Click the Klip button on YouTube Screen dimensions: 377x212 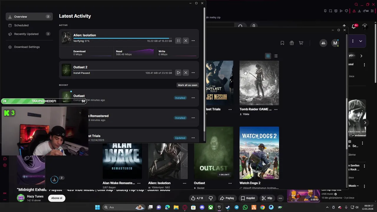[x=267, y=198]
